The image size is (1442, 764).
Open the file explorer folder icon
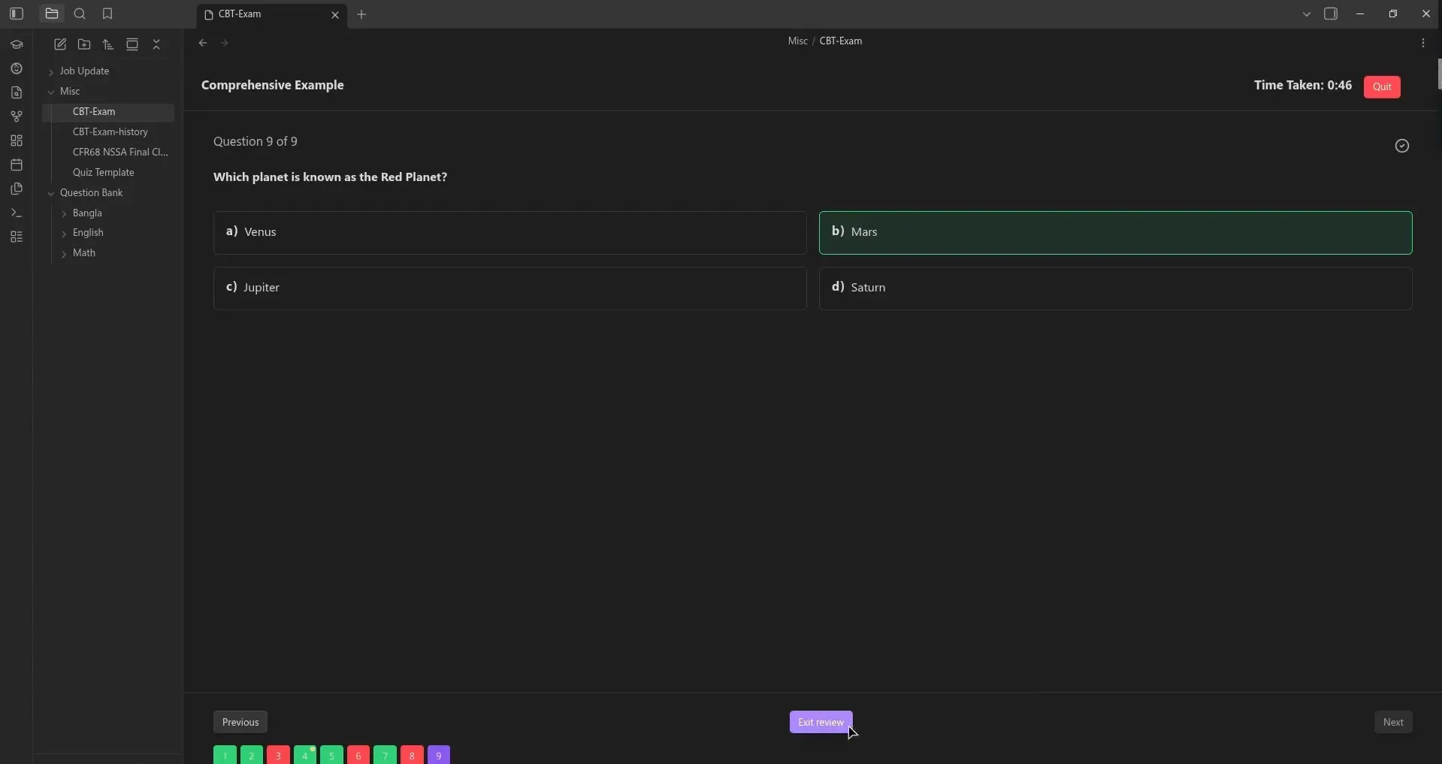tap(52, 14)
